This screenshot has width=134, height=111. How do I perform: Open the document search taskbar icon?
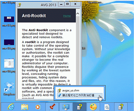coord(107,107)
